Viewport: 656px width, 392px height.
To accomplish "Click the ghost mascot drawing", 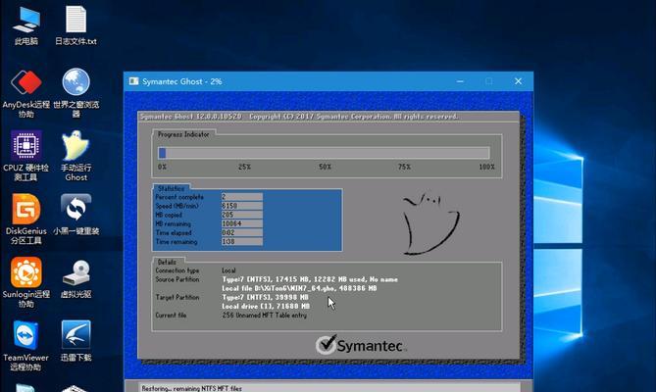I will point(430,223).
